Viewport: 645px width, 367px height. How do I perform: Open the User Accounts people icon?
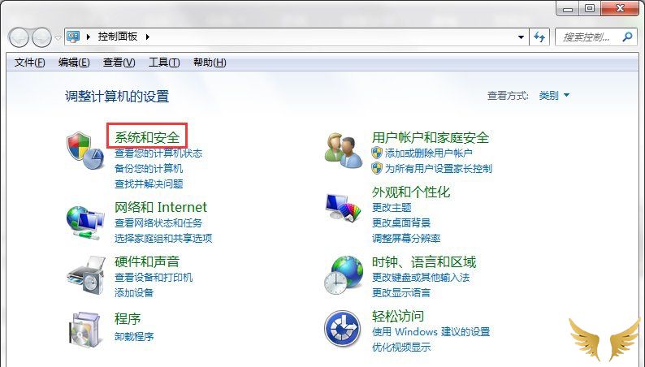point(344,150)
